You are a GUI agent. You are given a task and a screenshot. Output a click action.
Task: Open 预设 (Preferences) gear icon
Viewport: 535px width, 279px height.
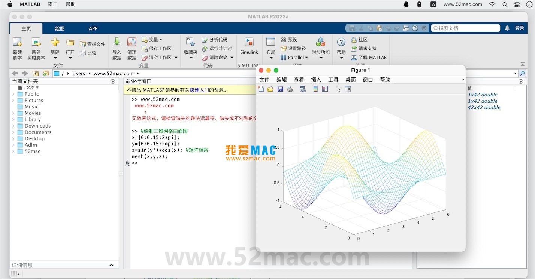coord(284,40)
